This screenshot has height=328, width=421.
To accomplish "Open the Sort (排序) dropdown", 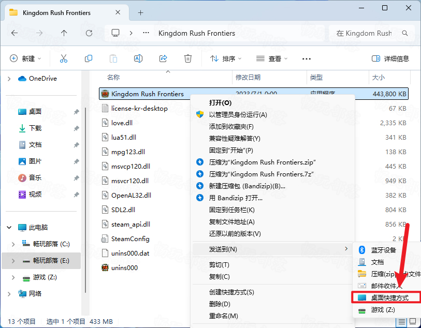I will click(226, 58).
